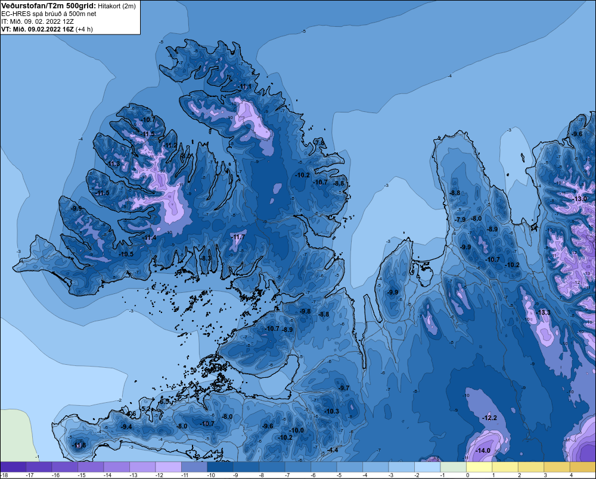The width and height of the screenshot is (596, 479).
Task: Click the -11.3 temperature label
Action: tap(113, 164)
